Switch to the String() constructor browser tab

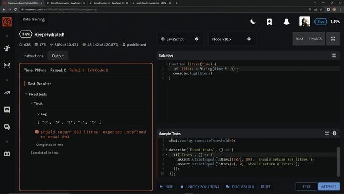pyautogui.click(x=66, y=3)
